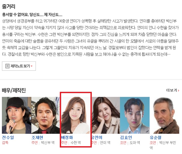Open actor 김효인's photo thumbnail
Screen dimensions: 182x154
135,115
